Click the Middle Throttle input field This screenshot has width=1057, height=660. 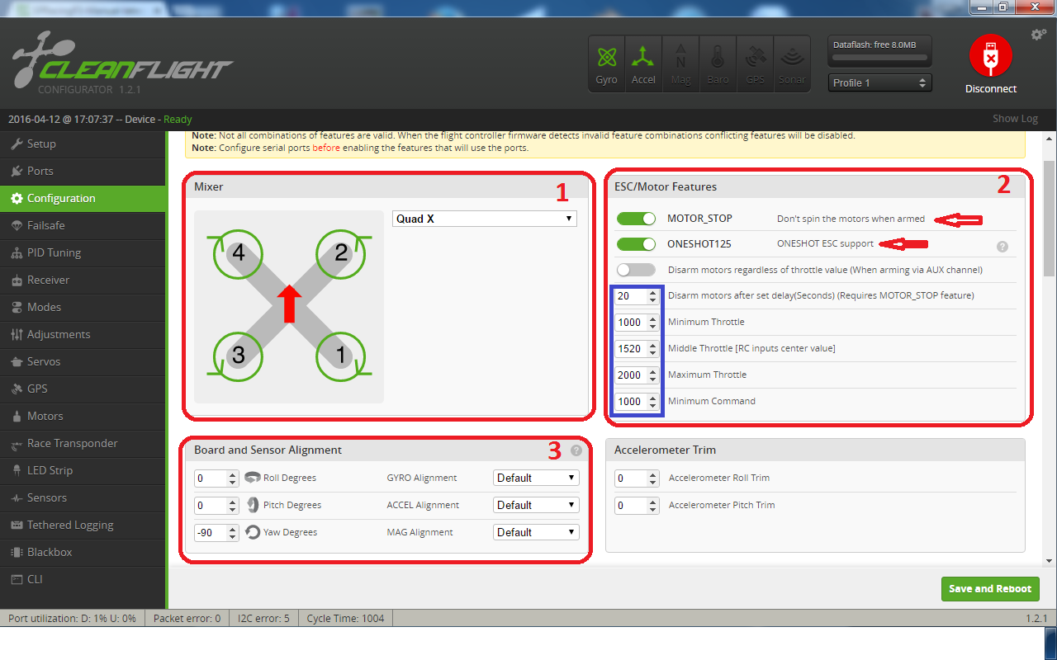click(637, 348)
